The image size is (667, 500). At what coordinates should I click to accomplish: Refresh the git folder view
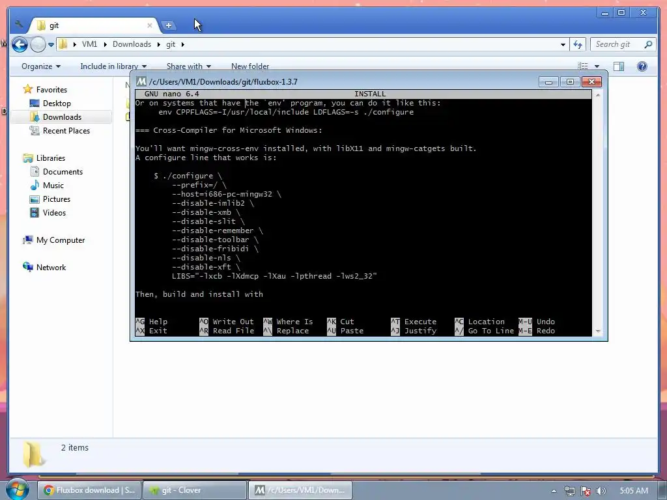pos(578,44)
